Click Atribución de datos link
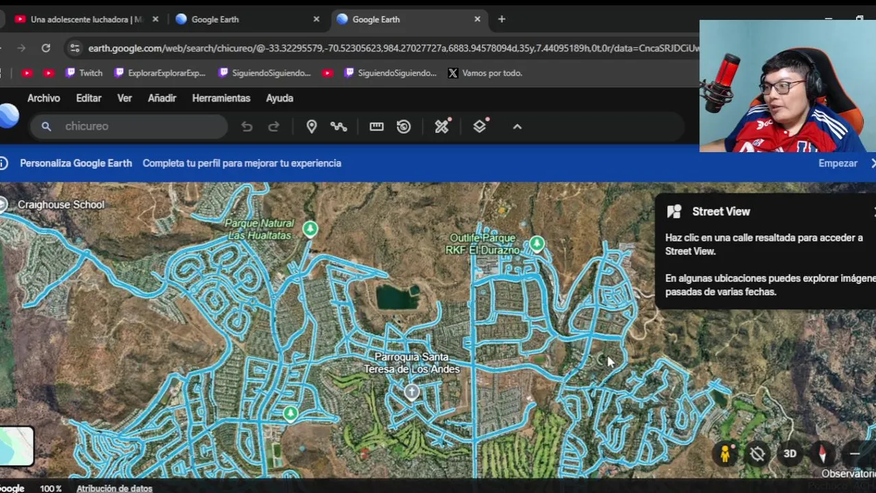Image resolution: width=876 pixels, height=493 pixels. [114, 488]
